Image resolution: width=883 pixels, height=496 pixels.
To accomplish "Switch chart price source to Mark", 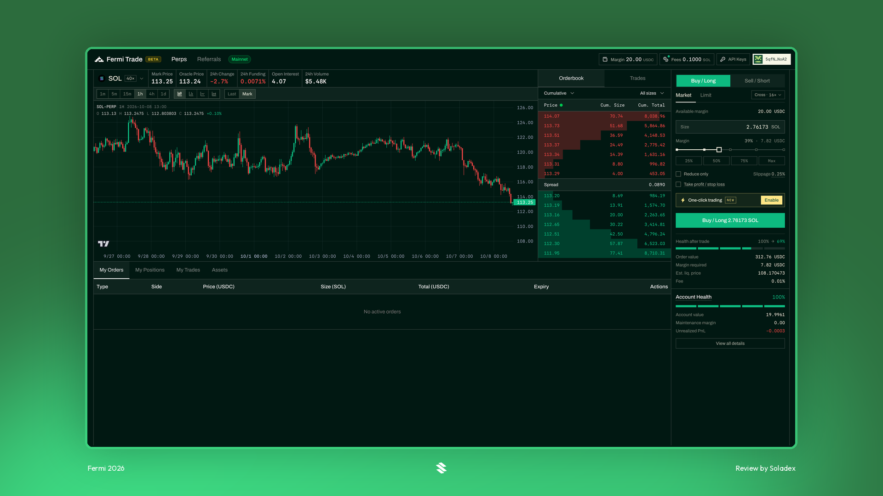I will 247,94.
